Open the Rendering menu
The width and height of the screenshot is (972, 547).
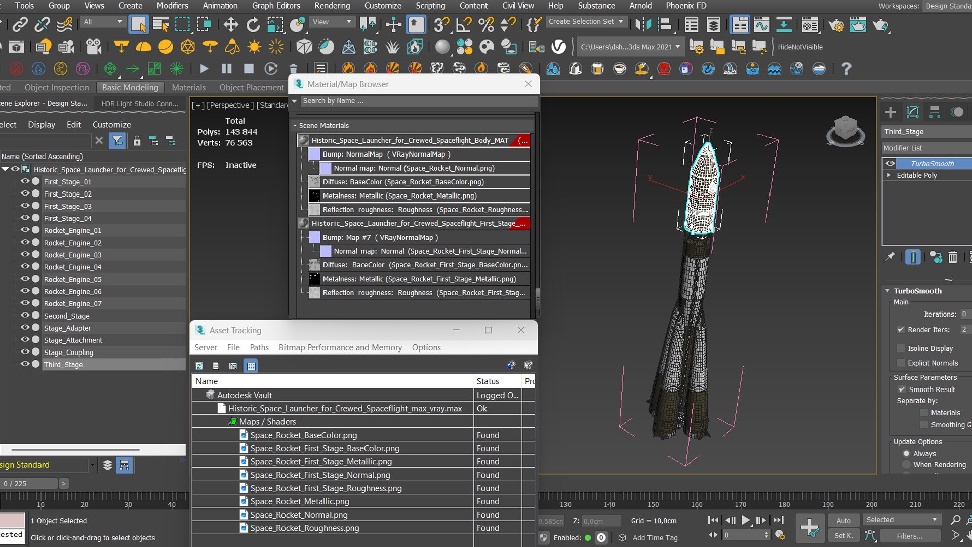point(332,6)
